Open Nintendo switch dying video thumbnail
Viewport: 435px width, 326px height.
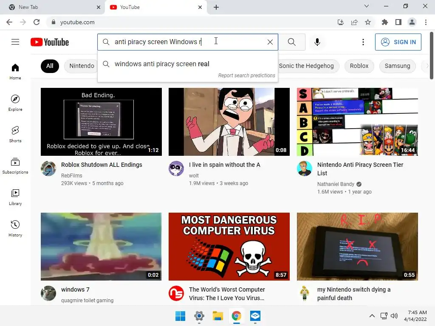tap(357, 247)
